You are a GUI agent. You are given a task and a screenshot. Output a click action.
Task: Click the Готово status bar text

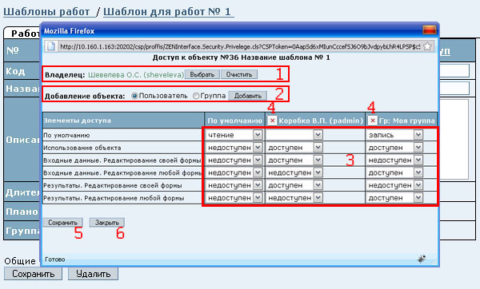point(54,259)
